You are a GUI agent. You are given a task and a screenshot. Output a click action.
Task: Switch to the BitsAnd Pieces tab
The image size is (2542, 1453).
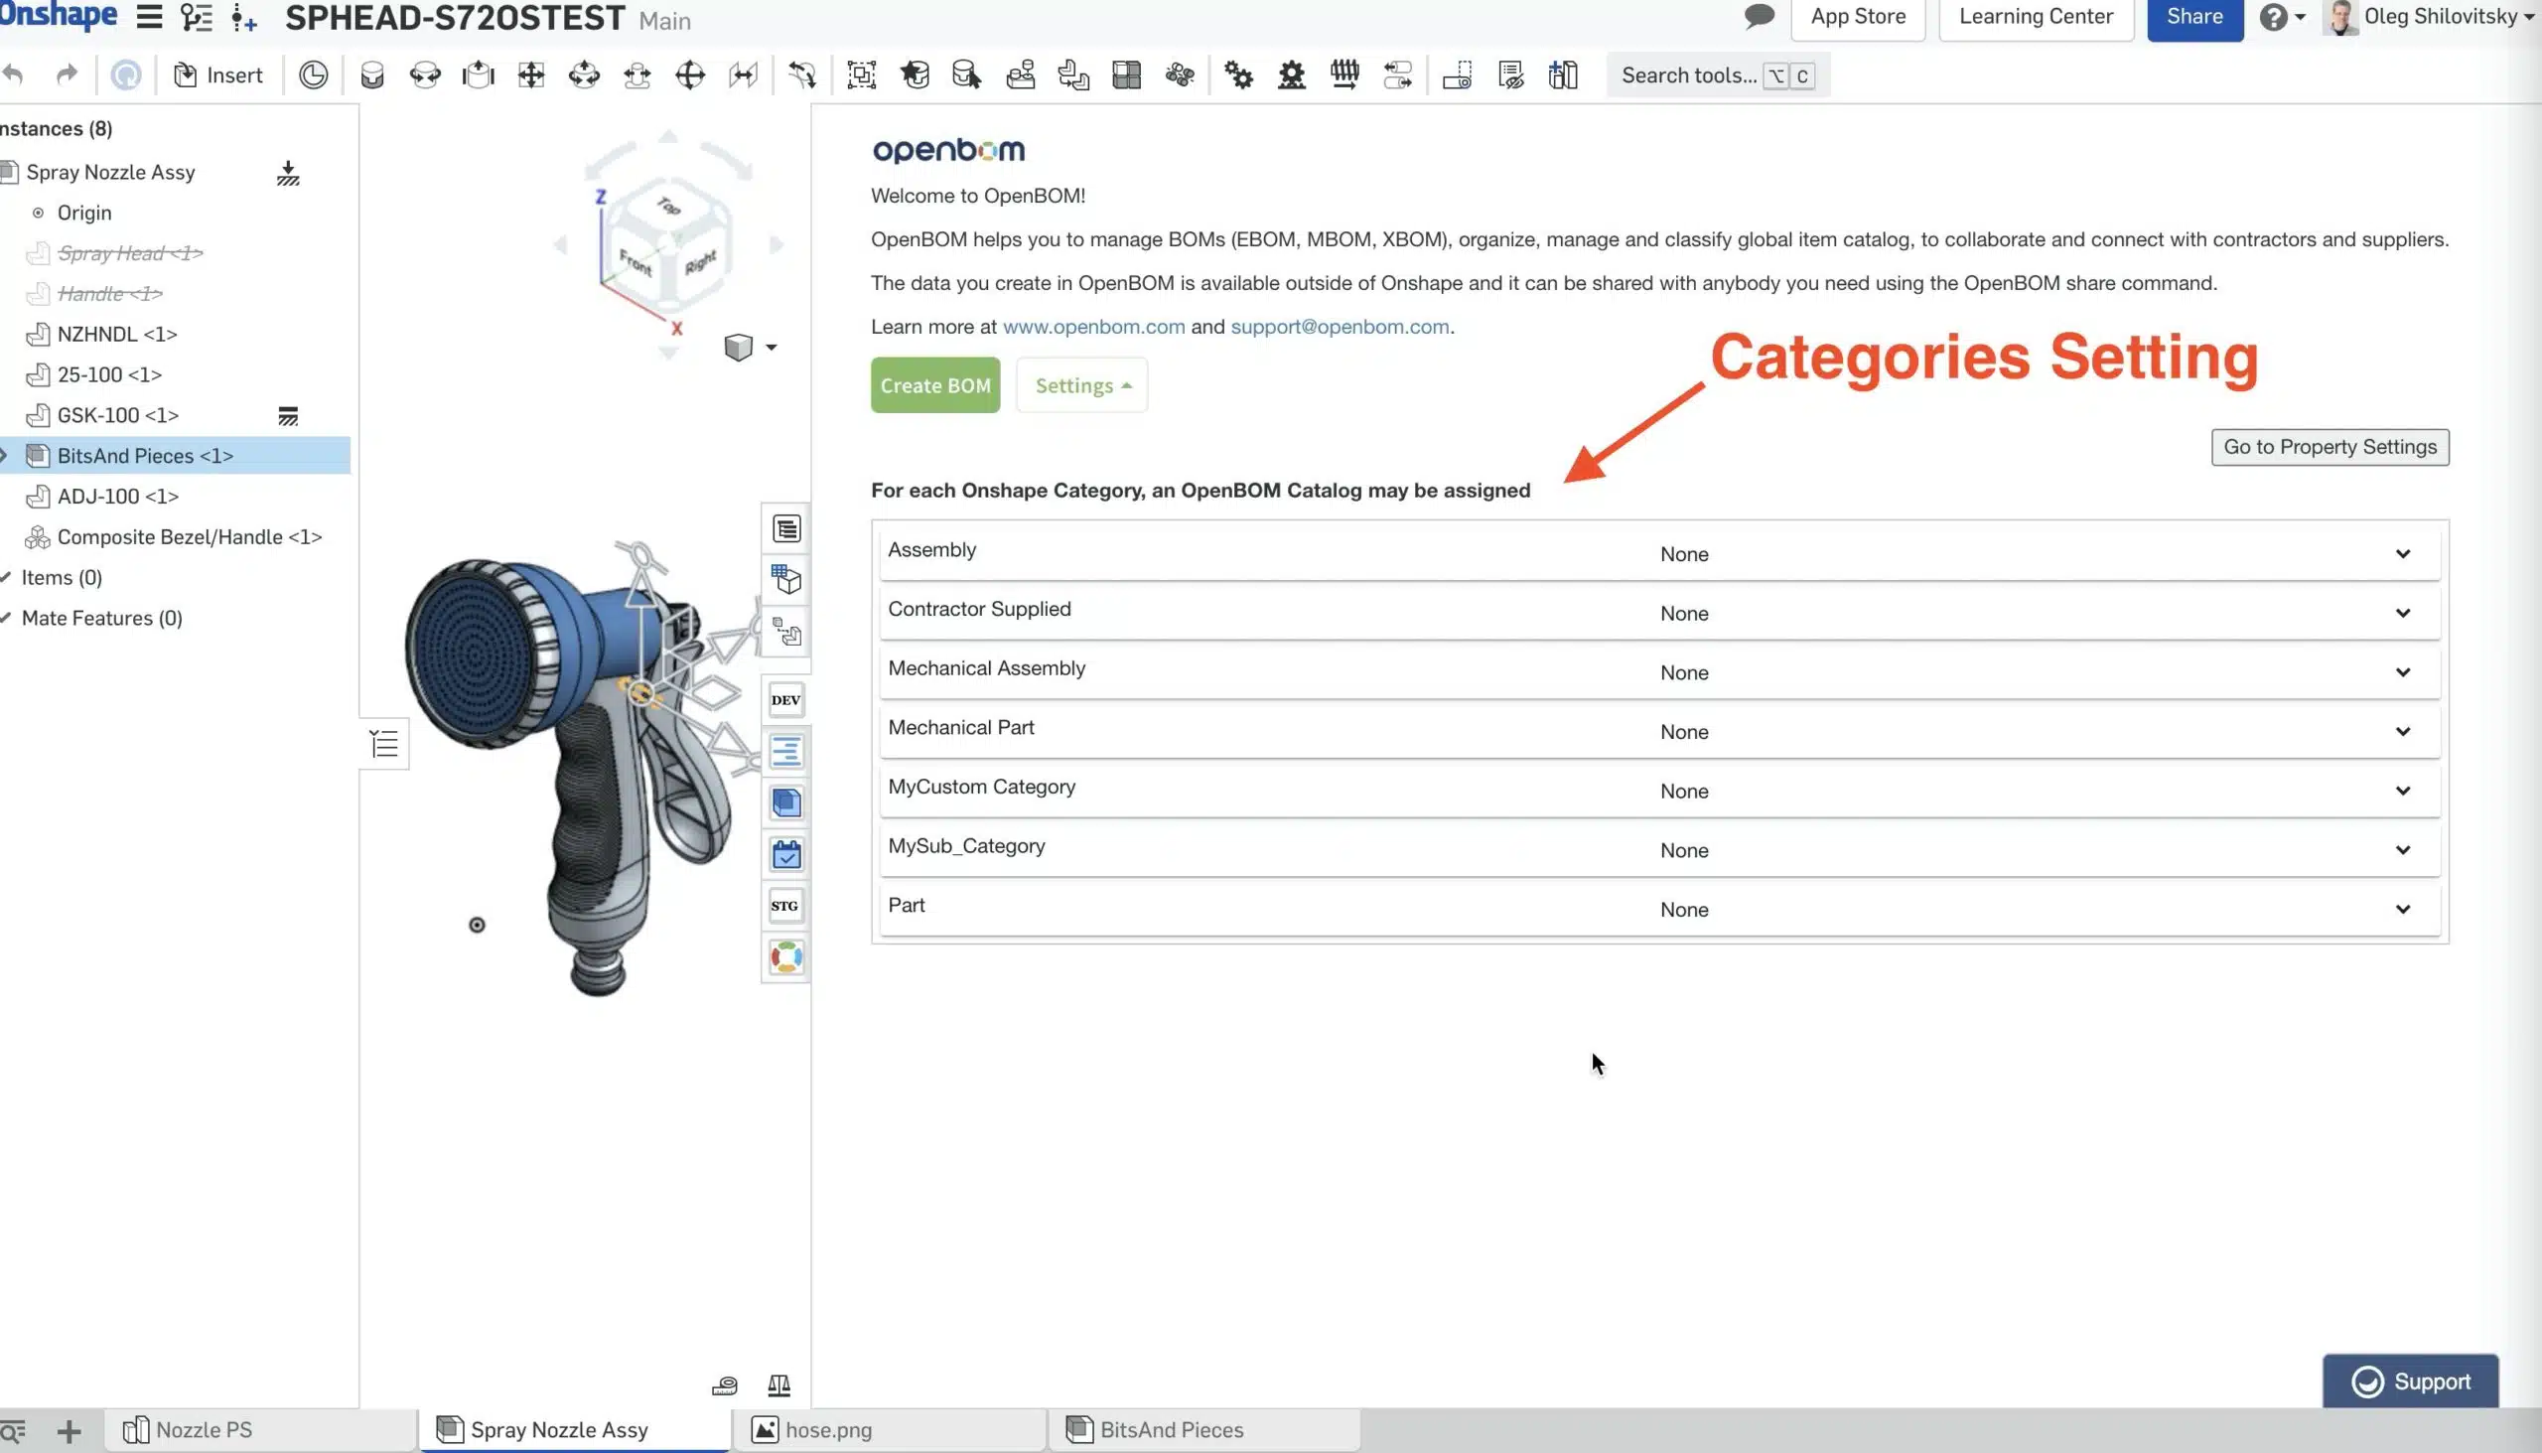(1204, 1430)
